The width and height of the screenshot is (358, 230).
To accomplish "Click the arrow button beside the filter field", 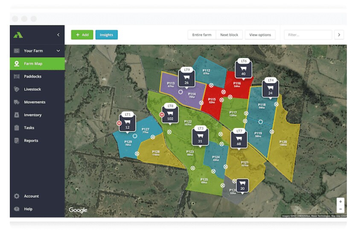I will point(339,35).
